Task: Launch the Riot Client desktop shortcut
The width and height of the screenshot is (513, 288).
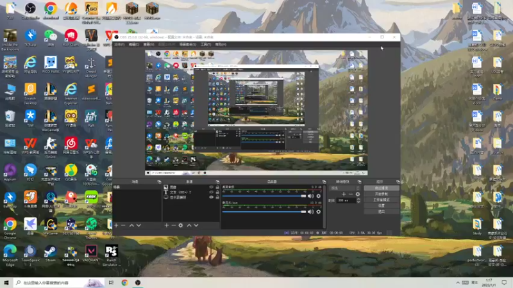Action: coord(71,38)
